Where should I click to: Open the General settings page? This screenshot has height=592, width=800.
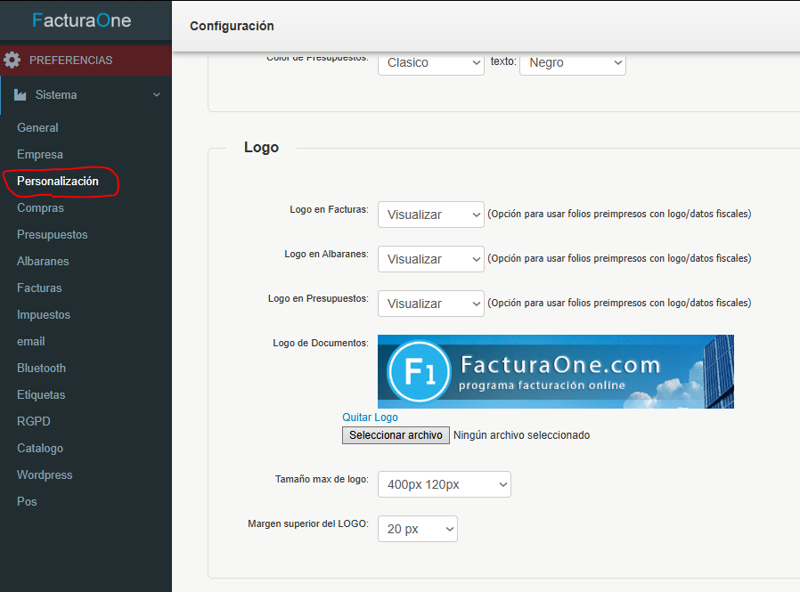point(37,128)
